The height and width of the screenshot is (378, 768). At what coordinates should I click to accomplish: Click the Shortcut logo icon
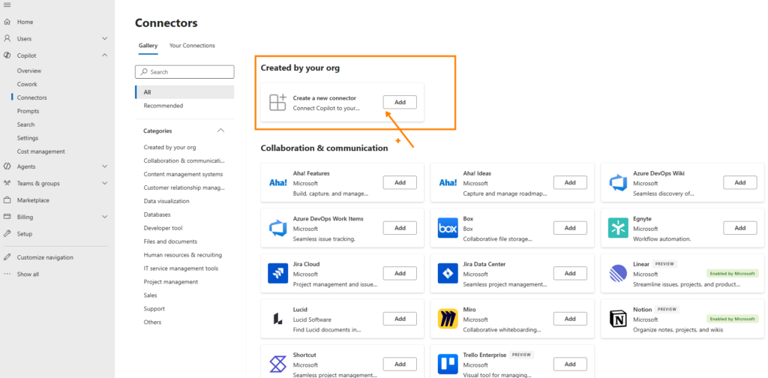pos(277,364)
